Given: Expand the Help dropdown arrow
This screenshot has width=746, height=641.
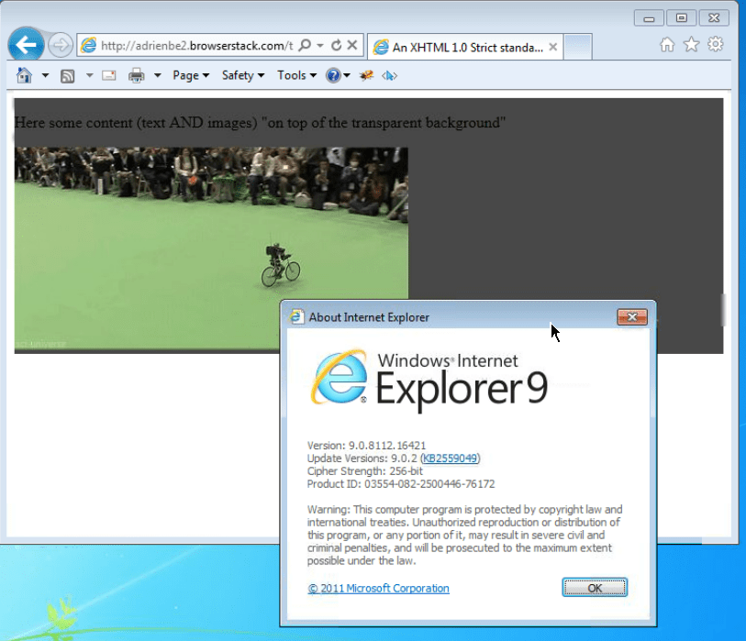Looking at the screenshot, I should (x=347, y=75).
